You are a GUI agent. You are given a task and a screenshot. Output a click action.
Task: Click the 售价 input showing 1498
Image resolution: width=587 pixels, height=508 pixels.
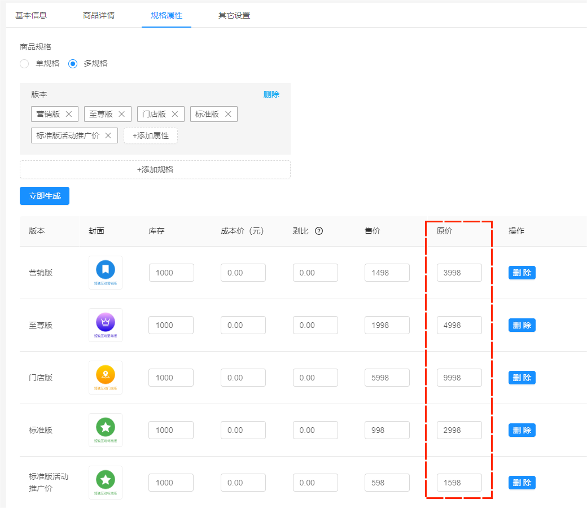pyautogui.click(x=387, y=272)
